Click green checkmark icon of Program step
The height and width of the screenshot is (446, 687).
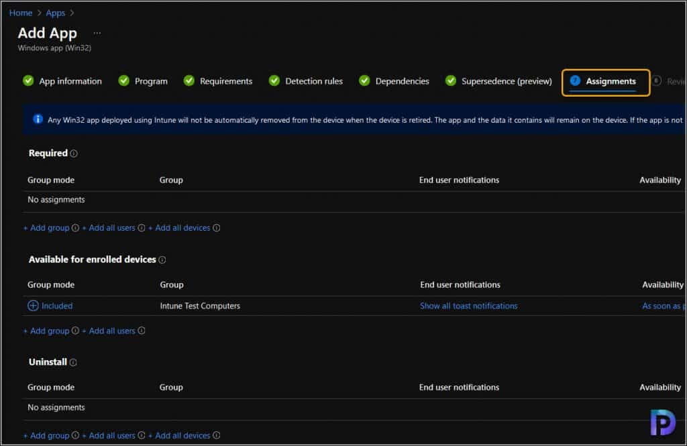(x=124, y=80)
